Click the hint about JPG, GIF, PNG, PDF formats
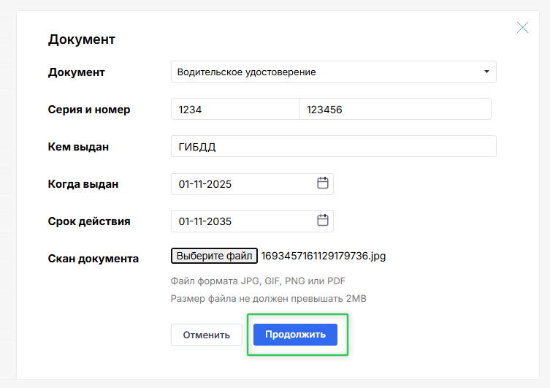Image resolution: width=550 pixels, height=388 pixels. pos(258,281)
